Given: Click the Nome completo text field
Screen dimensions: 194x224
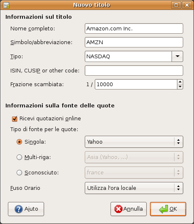Looking at the screenshot, I should pos(134,29).
